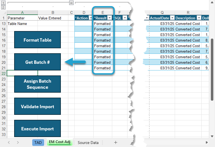The height and width of the screenshot is (147, 215).
Task: Show outline level 1
Action: point(3,3)
